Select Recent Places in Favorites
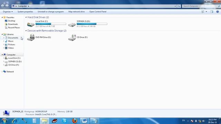Image resolution: width=221 pixels, height=124 pixels. pyautogui.click(x=14, y=28)
